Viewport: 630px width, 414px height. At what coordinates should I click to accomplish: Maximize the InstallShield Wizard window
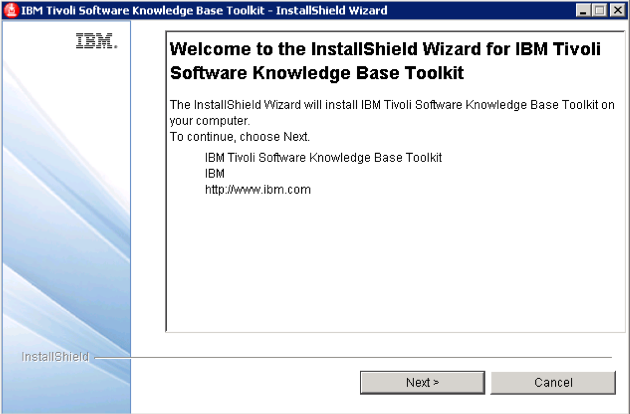click(599, 11)
